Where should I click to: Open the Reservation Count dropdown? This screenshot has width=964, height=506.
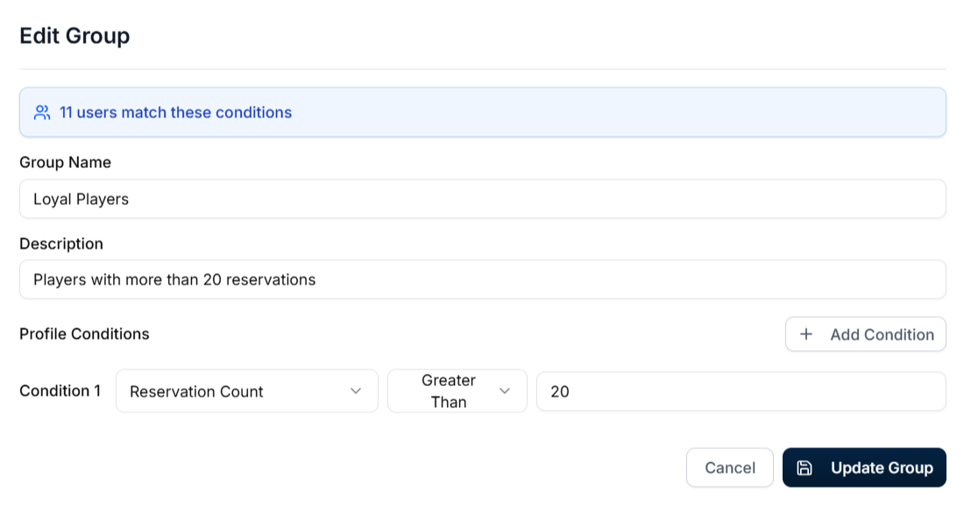click(x=246, y=391)
